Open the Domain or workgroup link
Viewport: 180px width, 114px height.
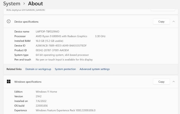pyautogui.click(x=38, y=69)
